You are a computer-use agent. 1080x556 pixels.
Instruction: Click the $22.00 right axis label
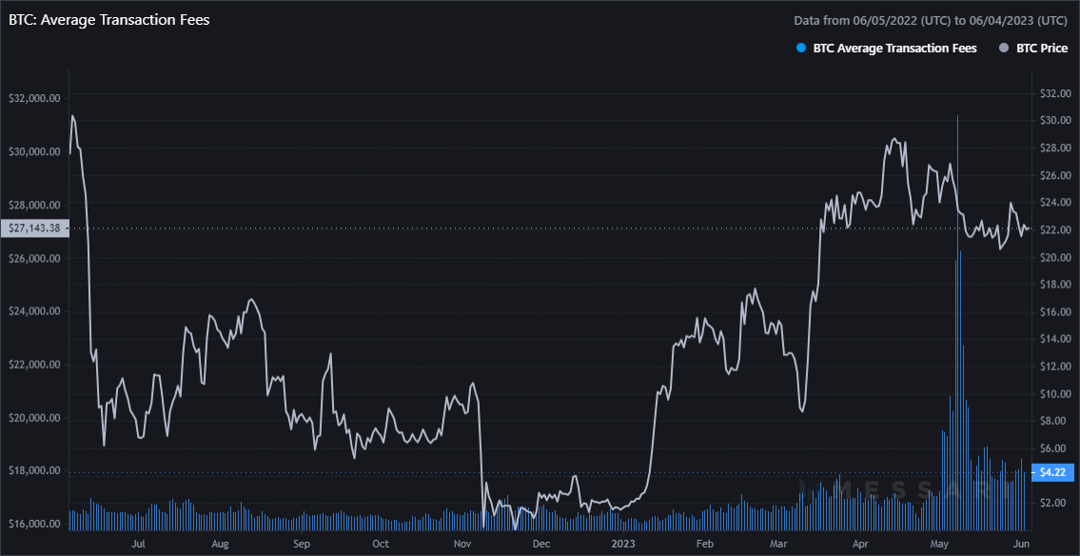(1055, 229)
